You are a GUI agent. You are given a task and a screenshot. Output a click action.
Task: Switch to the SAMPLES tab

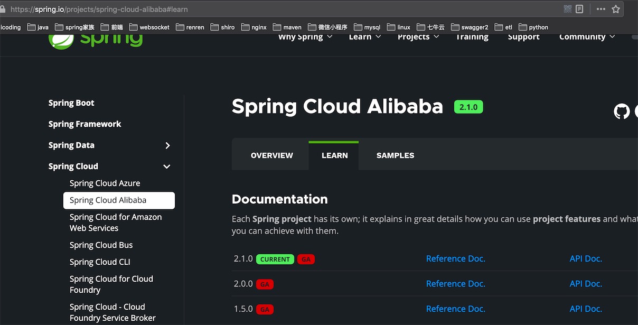point(395,155)
